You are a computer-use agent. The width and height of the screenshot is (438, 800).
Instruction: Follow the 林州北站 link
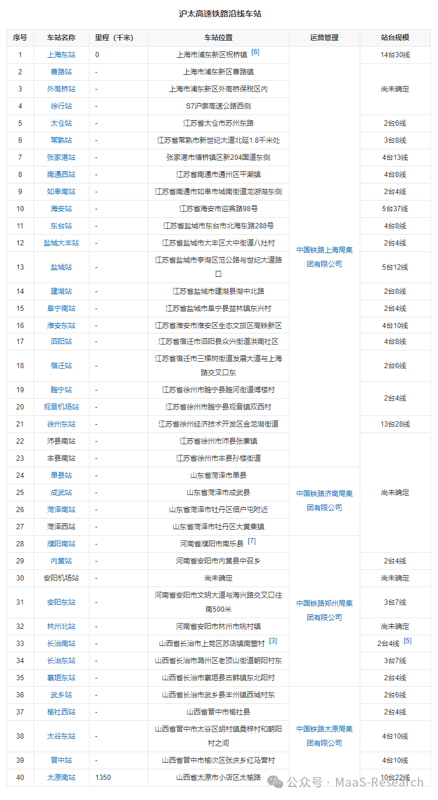tap(61, 627)
